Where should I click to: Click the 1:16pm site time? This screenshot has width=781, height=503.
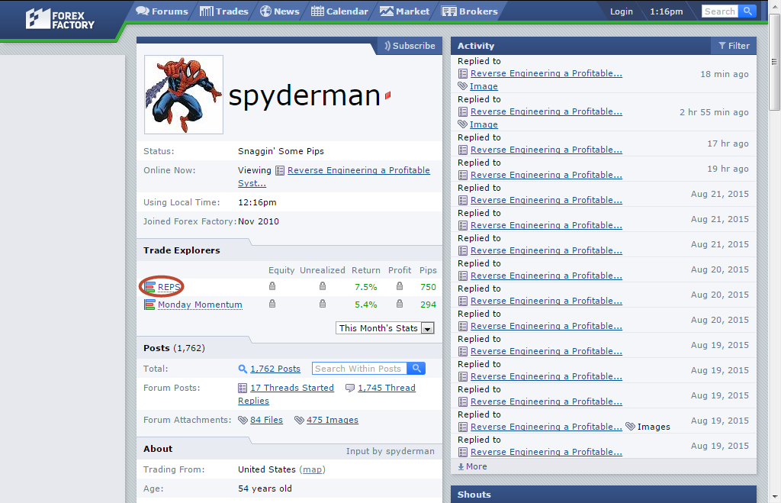pos(667,11)
